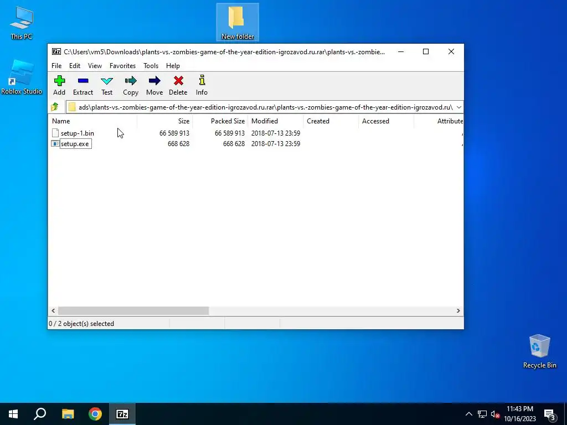Open the Favorites menu

122,66
